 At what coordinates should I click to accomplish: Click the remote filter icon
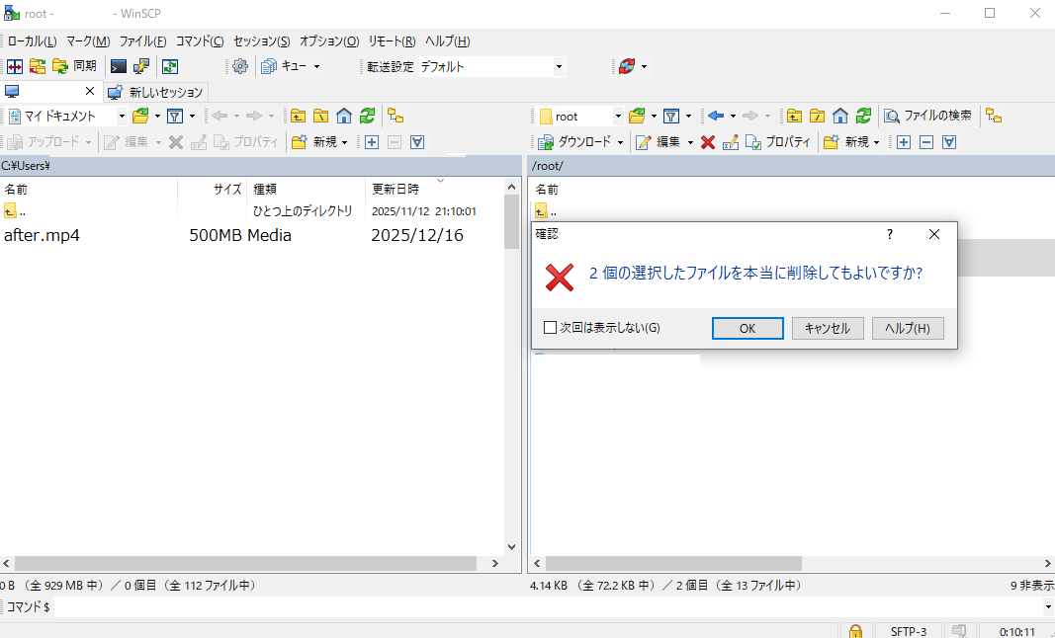click(x=670, y=117)
